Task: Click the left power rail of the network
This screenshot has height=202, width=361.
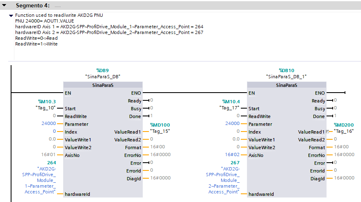Action: (11, 134)
